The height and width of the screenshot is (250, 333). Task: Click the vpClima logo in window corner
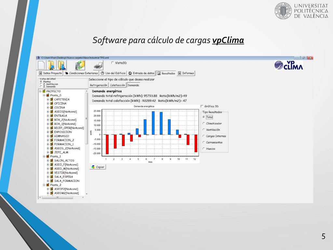tap(288, 65)
